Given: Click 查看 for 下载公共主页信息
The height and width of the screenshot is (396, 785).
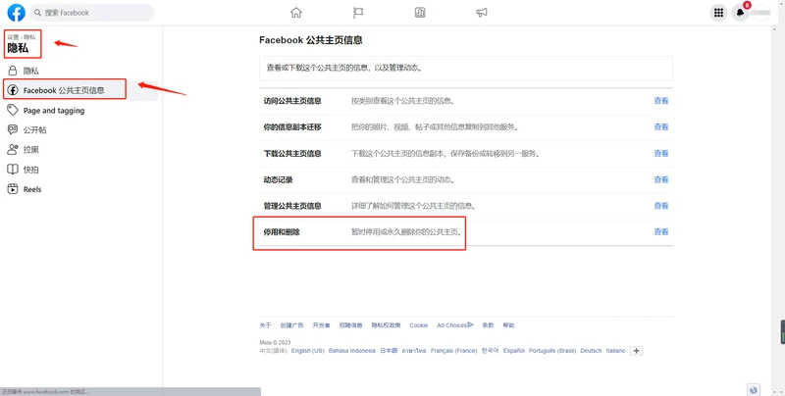Looking at the screenshot, I should coord(660,154).
